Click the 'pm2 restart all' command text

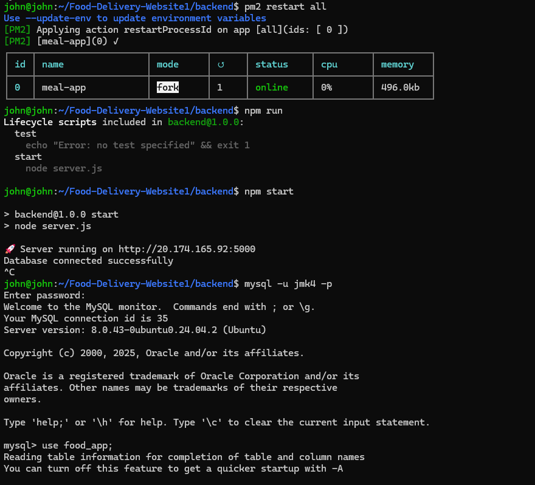click(x=285, y=7)
